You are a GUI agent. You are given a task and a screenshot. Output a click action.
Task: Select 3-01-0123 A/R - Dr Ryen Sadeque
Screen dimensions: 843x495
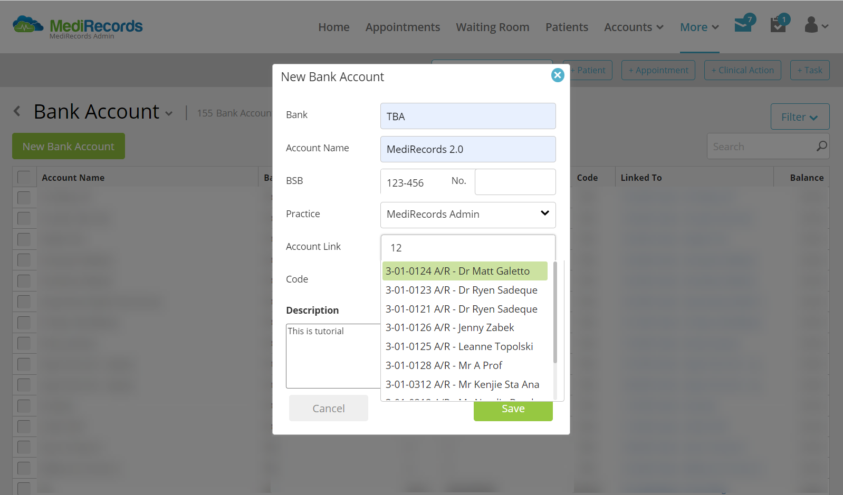(x=465, y=290)
